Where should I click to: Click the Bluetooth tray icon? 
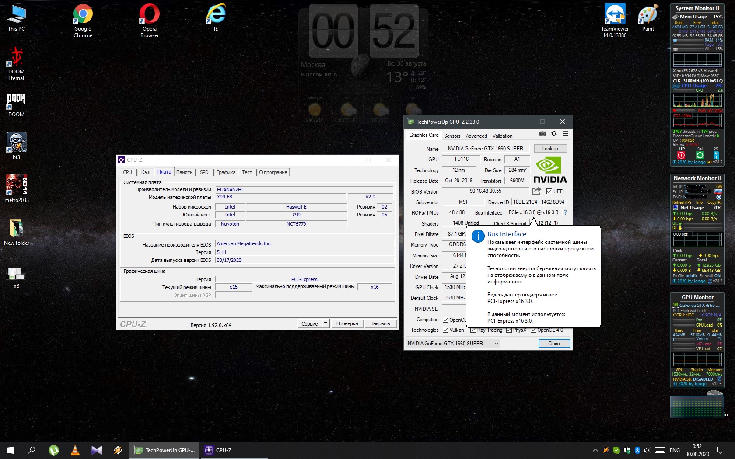click(637, 450)
